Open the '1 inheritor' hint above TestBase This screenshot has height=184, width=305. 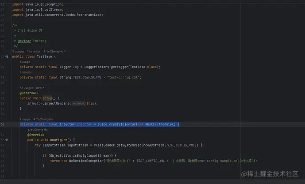click(x=34, y=51)
